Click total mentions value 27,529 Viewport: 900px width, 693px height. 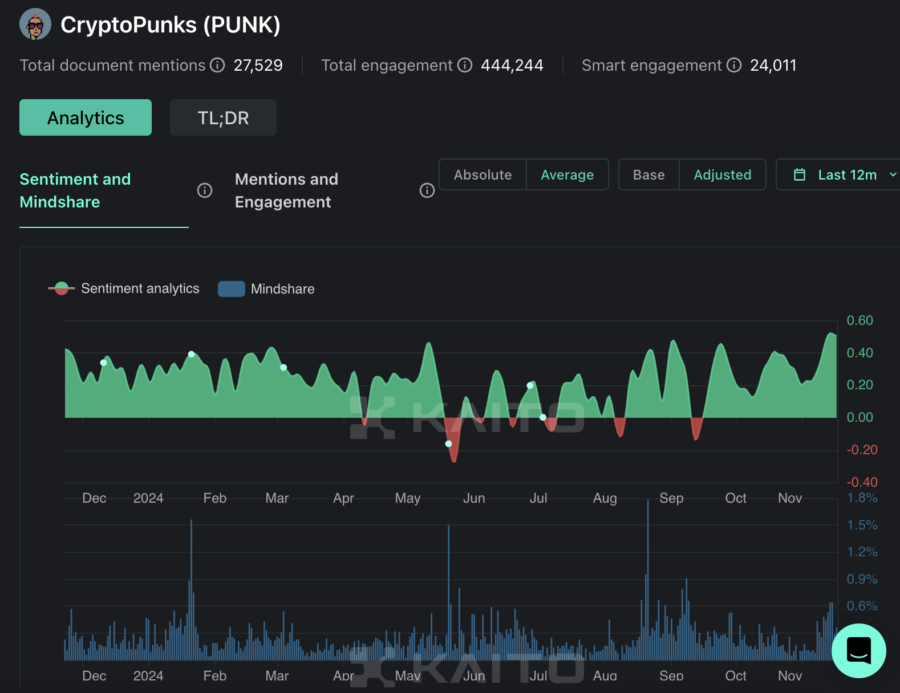[x=258, y=65]
